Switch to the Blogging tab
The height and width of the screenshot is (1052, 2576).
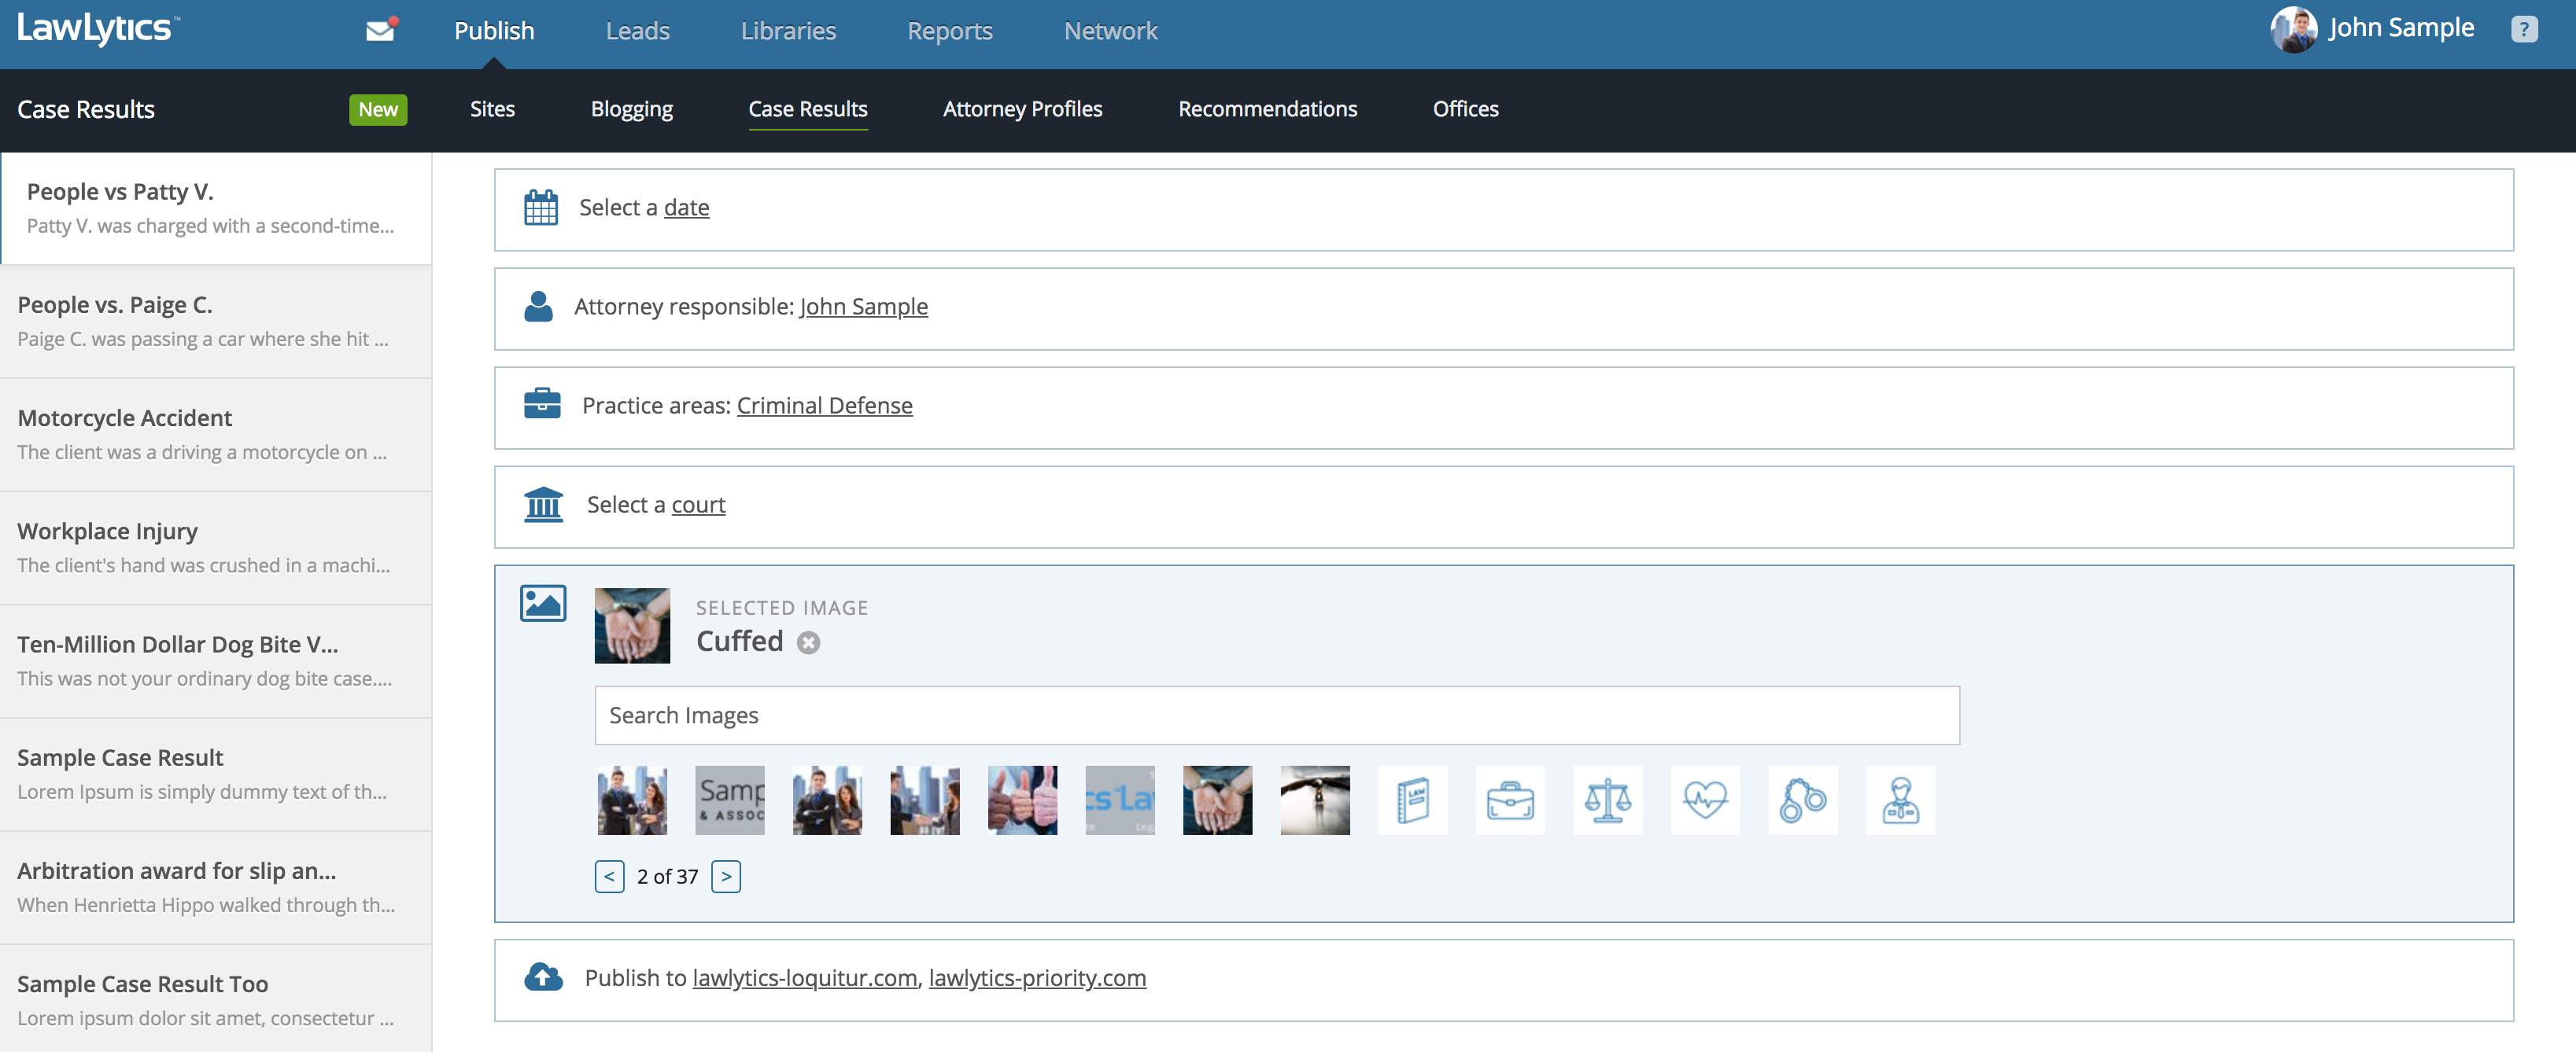click(x=631, y=109)
